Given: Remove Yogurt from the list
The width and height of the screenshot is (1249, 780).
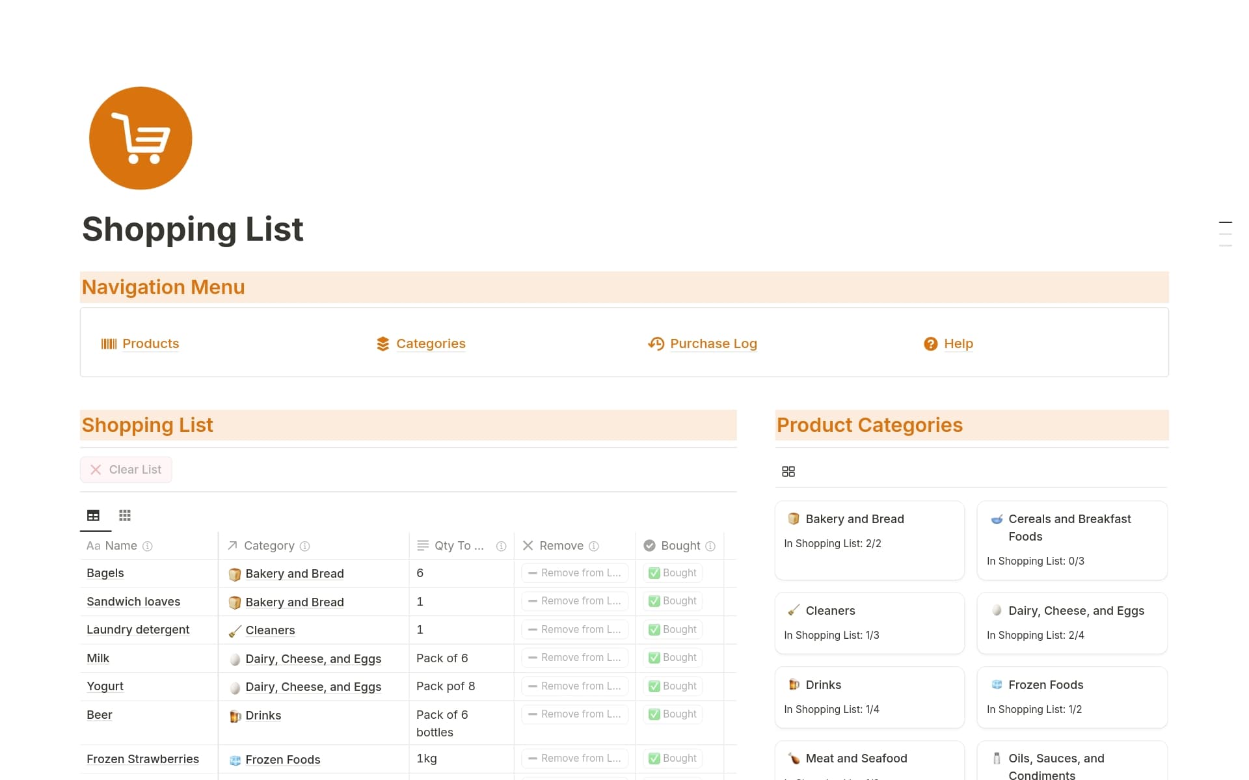Looking at the screenshot, I should click(574, 686).
